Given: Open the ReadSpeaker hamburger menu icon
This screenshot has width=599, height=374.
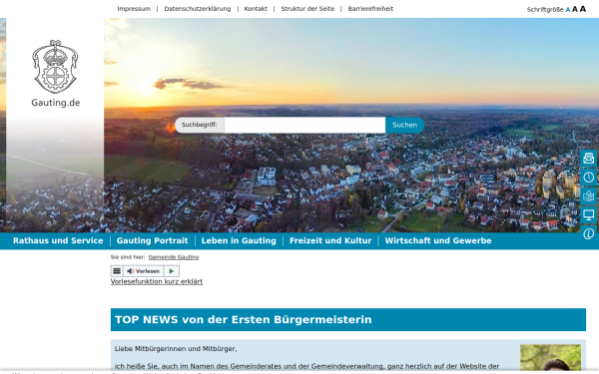Looking at the screenshot, I should click(117, 271).
